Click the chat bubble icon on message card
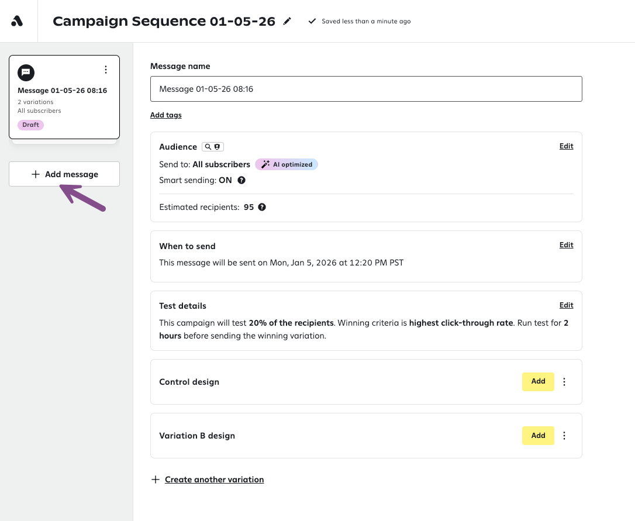The height and width of the screenshot is (521, 635). 26,73
